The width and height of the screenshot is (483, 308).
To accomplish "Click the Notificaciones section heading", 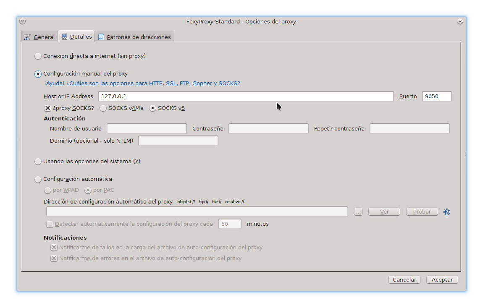I will pyautogui.click(x=65, y=238).
